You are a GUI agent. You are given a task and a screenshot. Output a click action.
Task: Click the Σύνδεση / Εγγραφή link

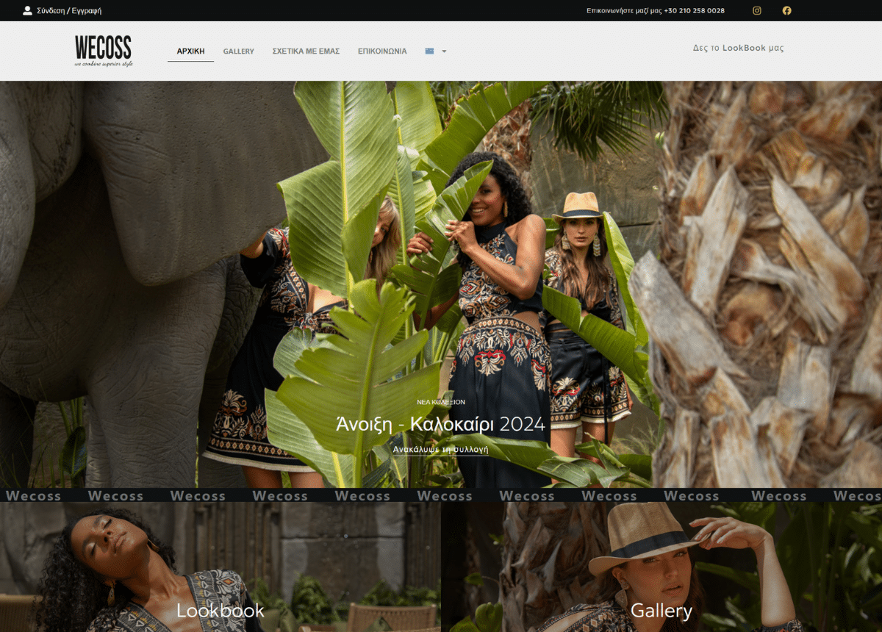[69, 11]
